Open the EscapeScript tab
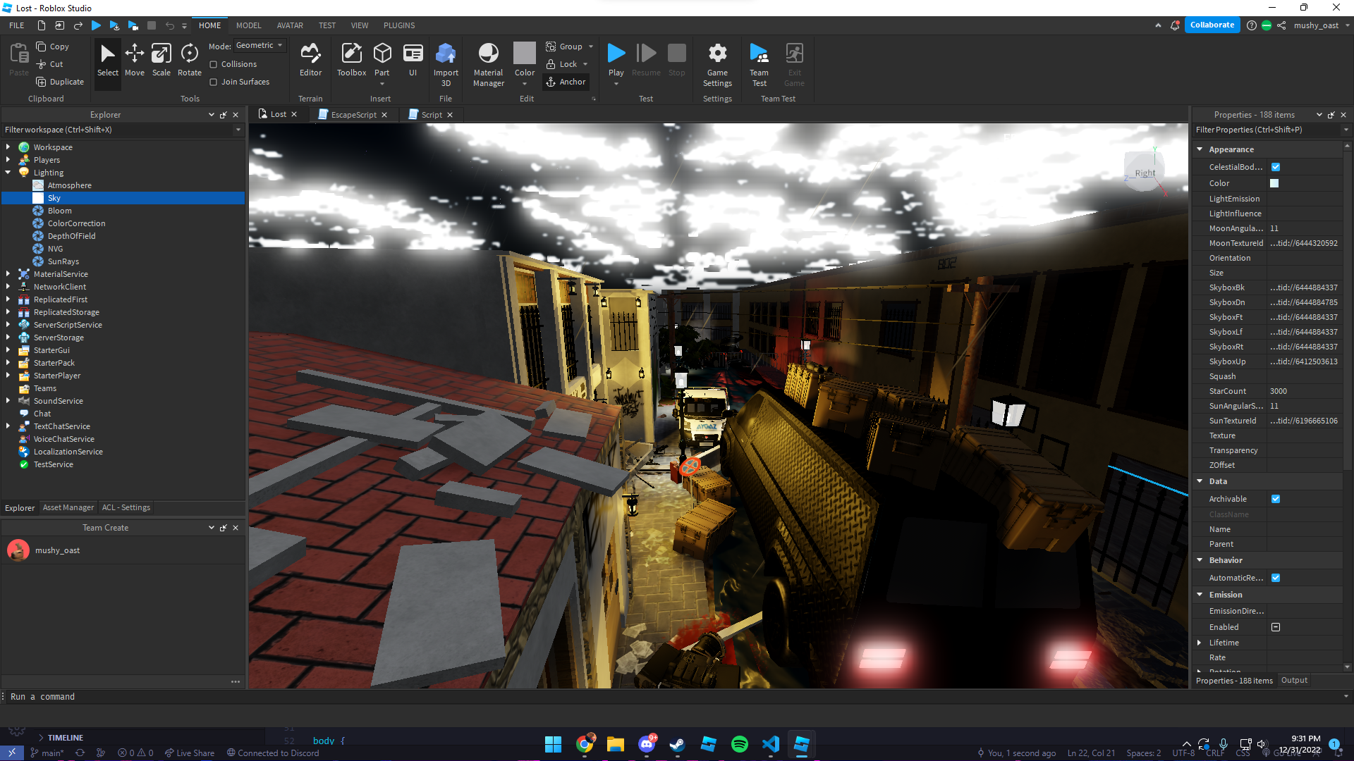1354x761 pixels. pyautogui.click(x=353, y=115)
